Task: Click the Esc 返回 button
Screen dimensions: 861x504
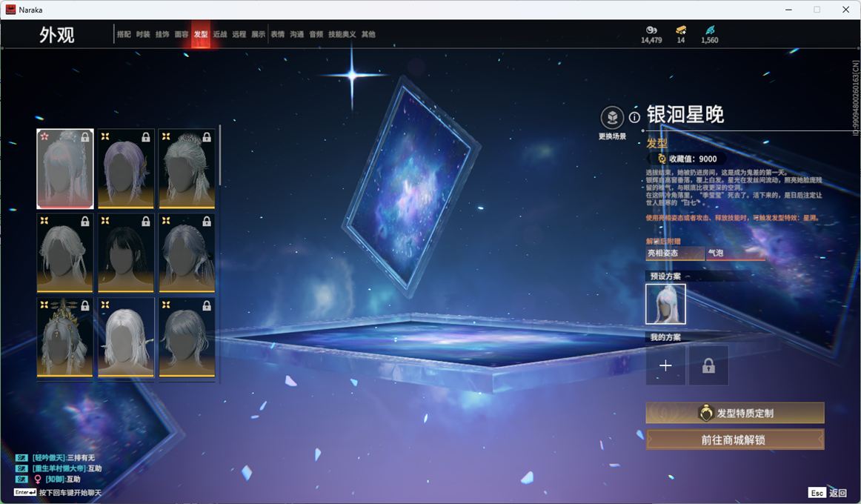Action: coord(827,493)
